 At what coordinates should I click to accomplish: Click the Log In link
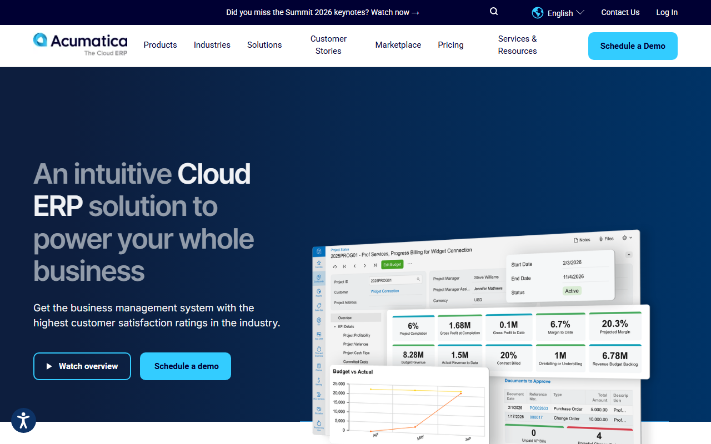667,12
